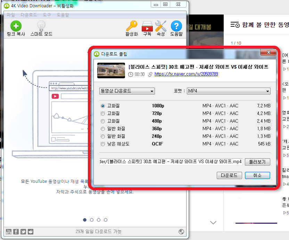Open the 구독 subscriptions icon

coord(147,26)
